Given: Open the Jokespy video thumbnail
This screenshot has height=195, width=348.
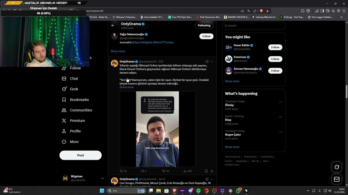Looking at the screenshot, I should click(158, 129).
